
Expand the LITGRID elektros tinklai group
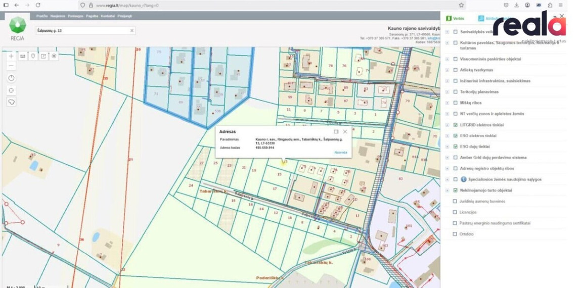(447, 125)
